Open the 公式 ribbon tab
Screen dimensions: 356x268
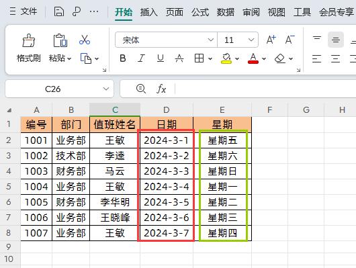[199, 12]
